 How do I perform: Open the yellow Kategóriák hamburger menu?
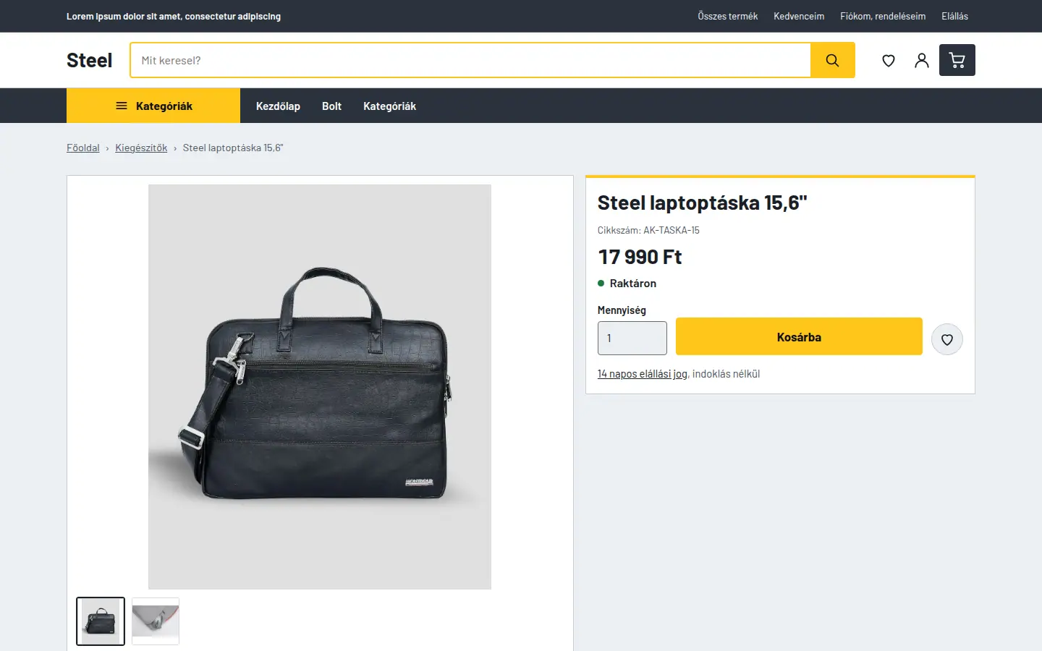(153, 106)
